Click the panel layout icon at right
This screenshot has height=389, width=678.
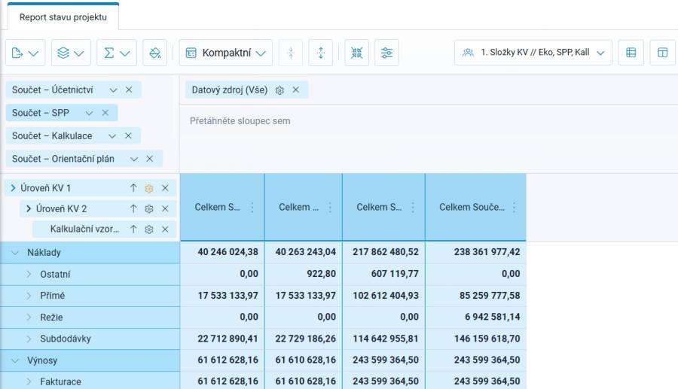[662, 53]
